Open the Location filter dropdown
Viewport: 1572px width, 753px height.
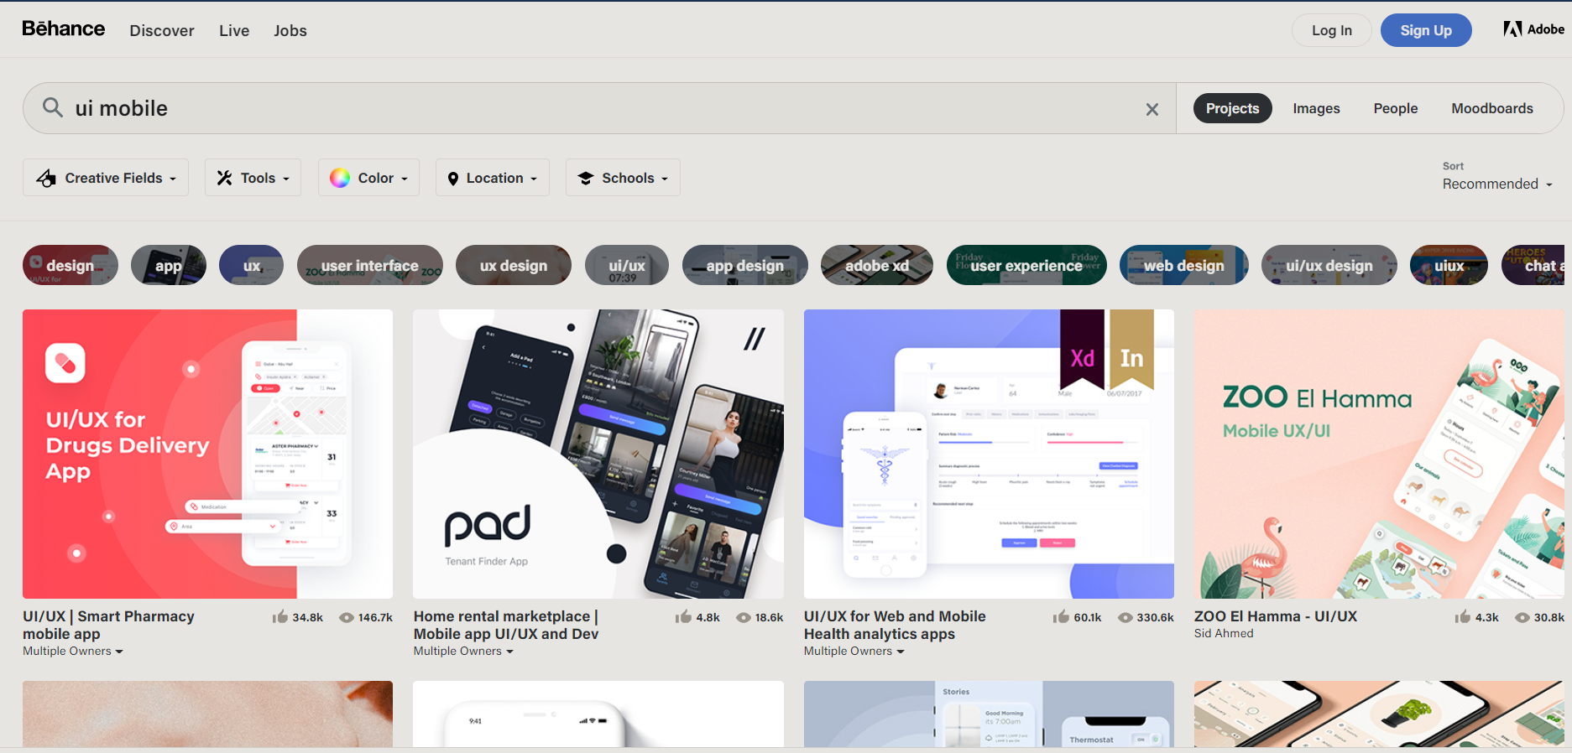point(493,178)
